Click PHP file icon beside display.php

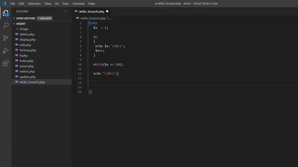(17, 39)
